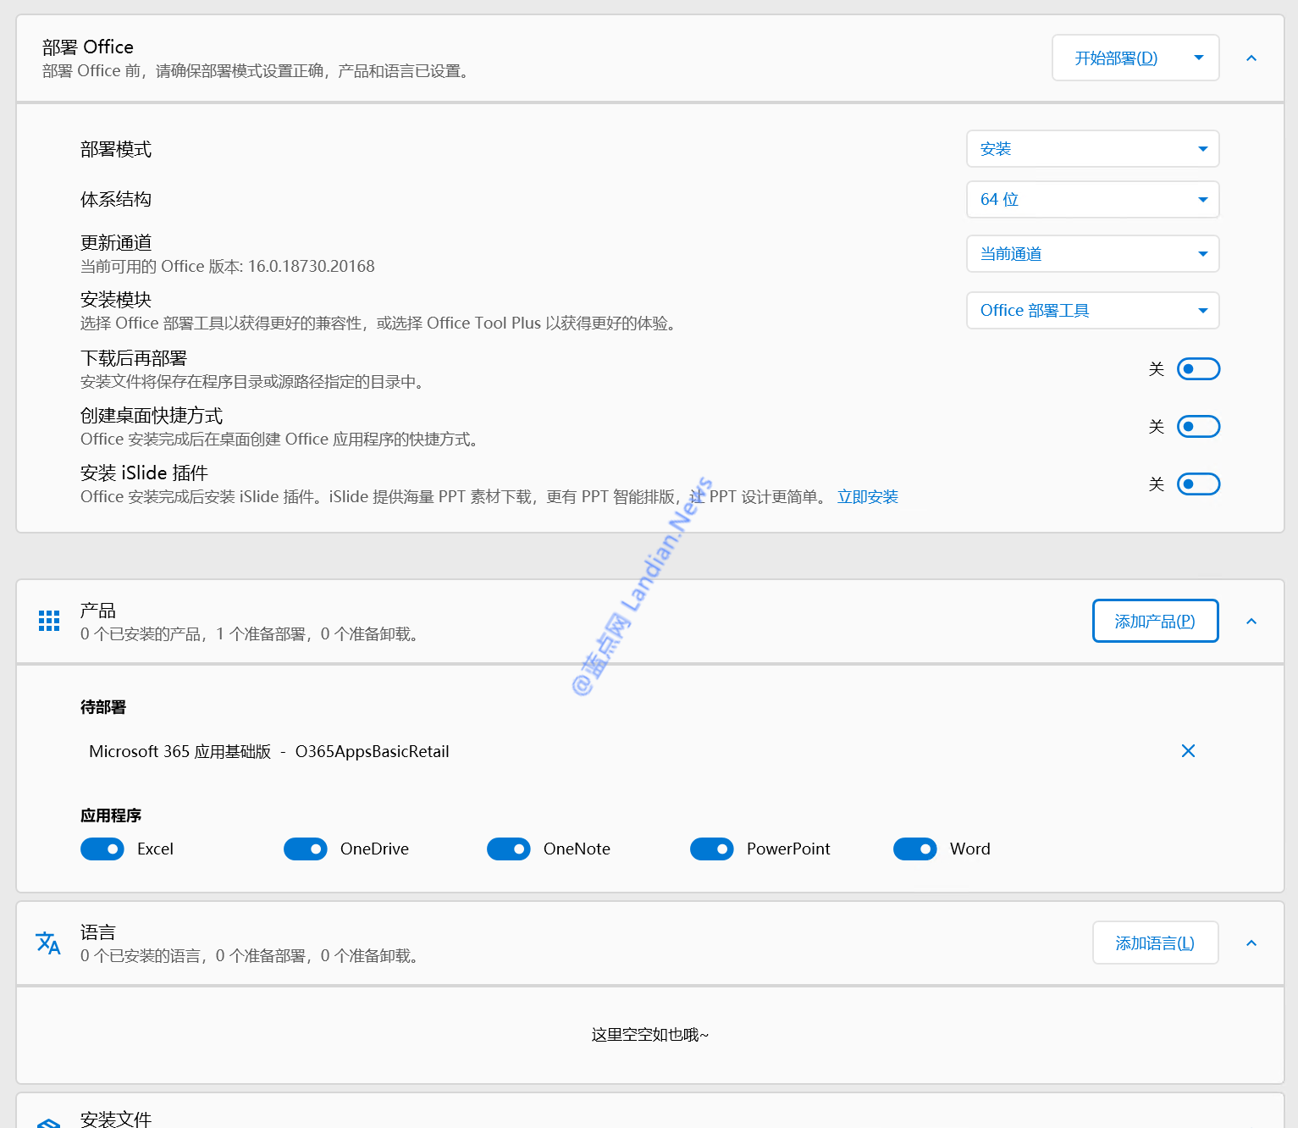
Task: Turn off the OneNote application toggle
Action: pyautogui.click(x=509, y=849)
